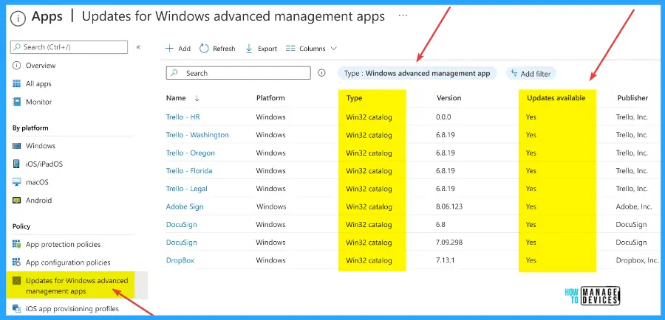Click the Columns list icon

pos(290,48)
